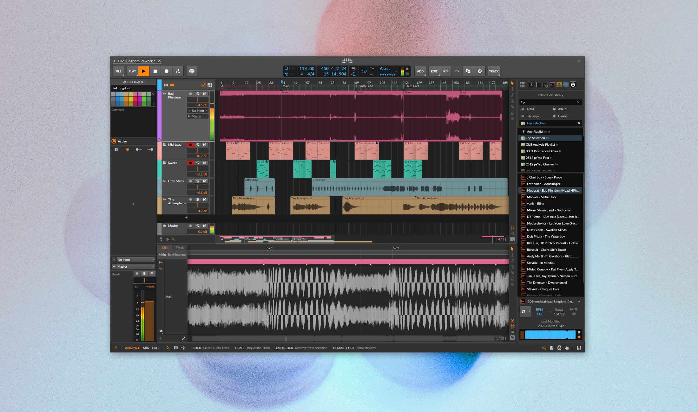Stop playback with the Stop button
This screenshot has width=698, height=412.
pyautogui.click(x=155, y=71)
